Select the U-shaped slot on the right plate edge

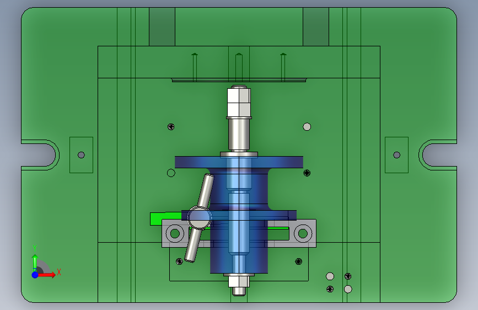tap(438, 155)
